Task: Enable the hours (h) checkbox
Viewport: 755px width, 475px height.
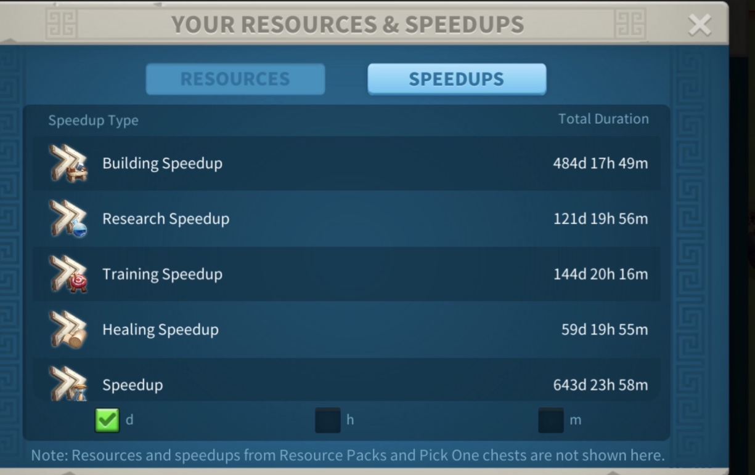Action: point(327,420)
